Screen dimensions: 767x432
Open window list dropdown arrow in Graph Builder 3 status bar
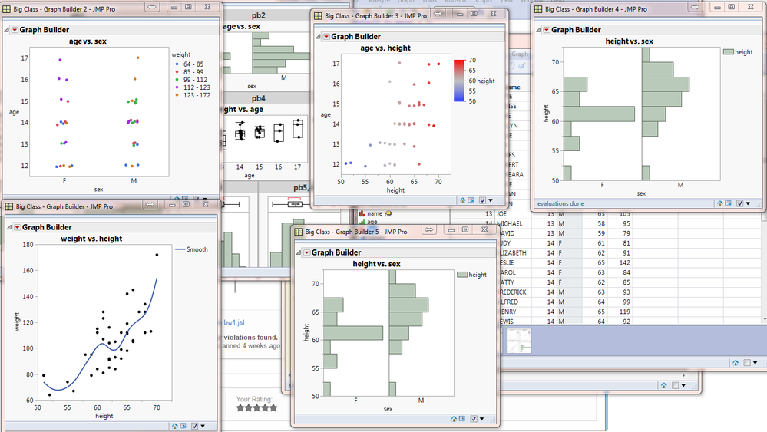coord(490,200)
